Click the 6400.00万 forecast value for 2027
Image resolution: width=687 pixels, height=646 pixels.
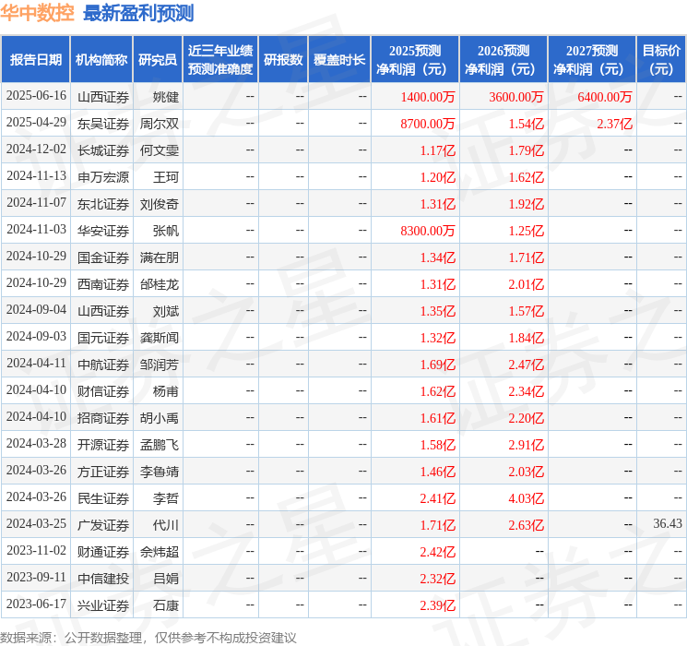tap(605, 96)
